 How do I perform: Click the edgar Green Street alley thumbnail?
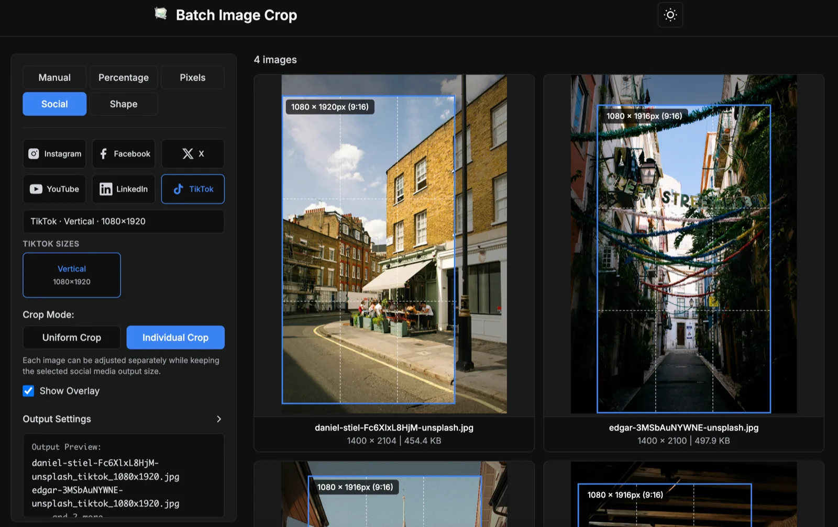coord(683,244)
